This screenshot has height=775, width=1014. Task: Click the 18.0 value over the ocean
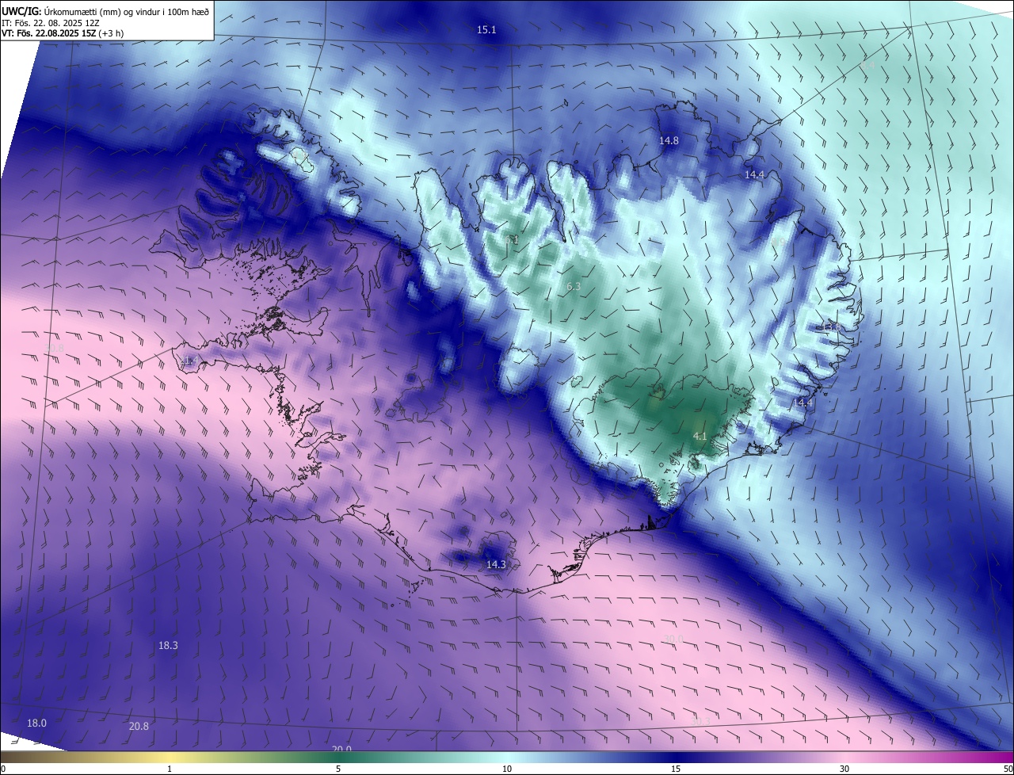(36, 723)
